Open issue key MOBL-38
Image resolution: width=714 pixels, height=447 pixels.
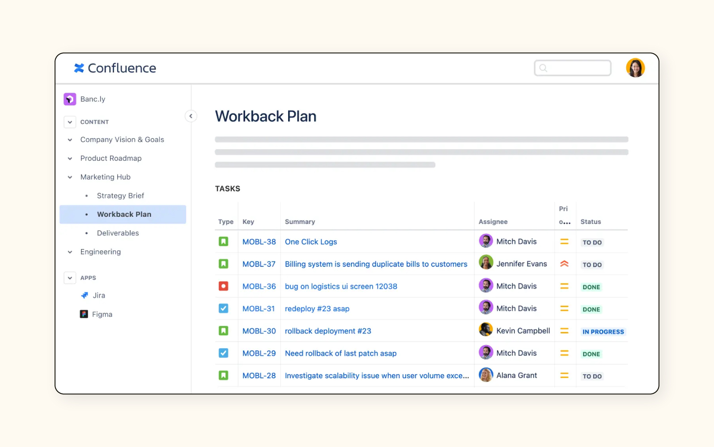point(259,242)
